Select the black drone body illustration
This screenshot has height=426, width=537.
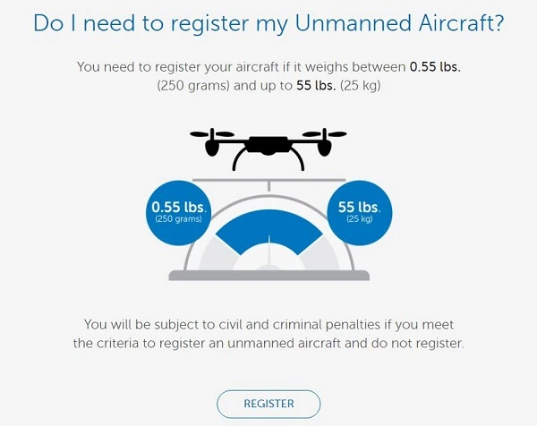268,145
